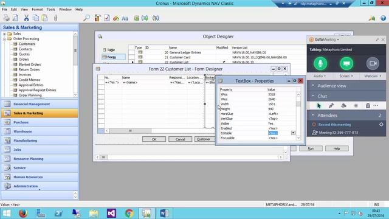Image resolution: width=389 pixels, height=219 pixels.
Task: Open Visual Studio from the taskbar
Action: pos(111,214)
